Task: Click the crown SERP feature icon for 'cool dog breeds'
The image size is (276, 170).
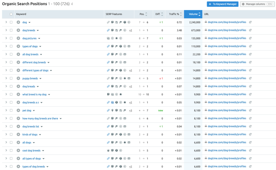Action: tap(108, 150)
